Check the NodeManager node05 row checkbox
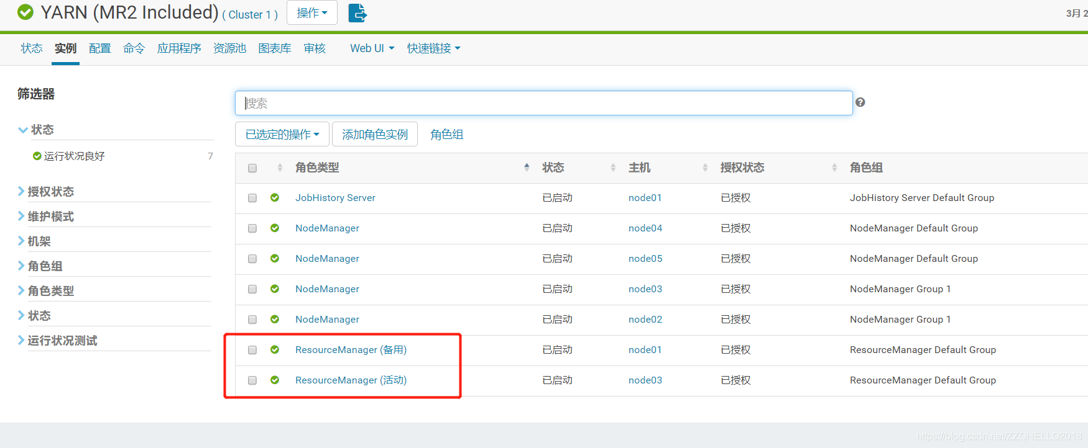 [x=252, y=259]
